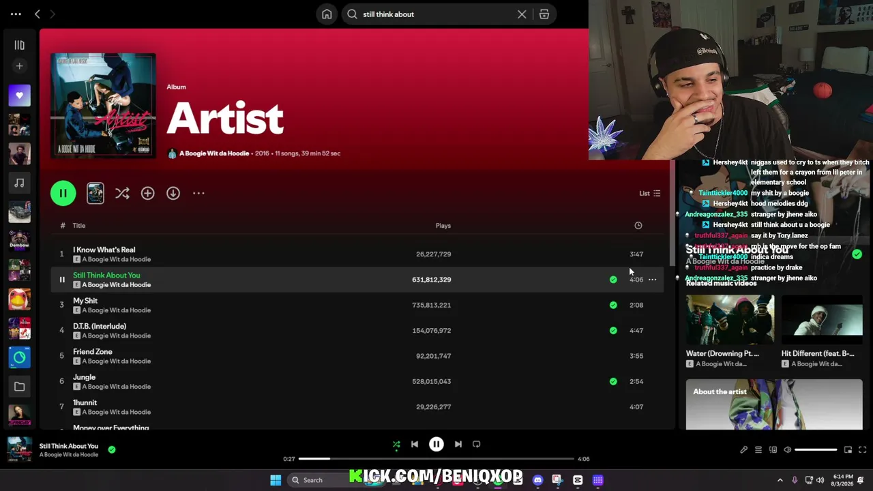Open more options for the Artist album
Viewport: 873px width, 491px height.
coord(198,194)
